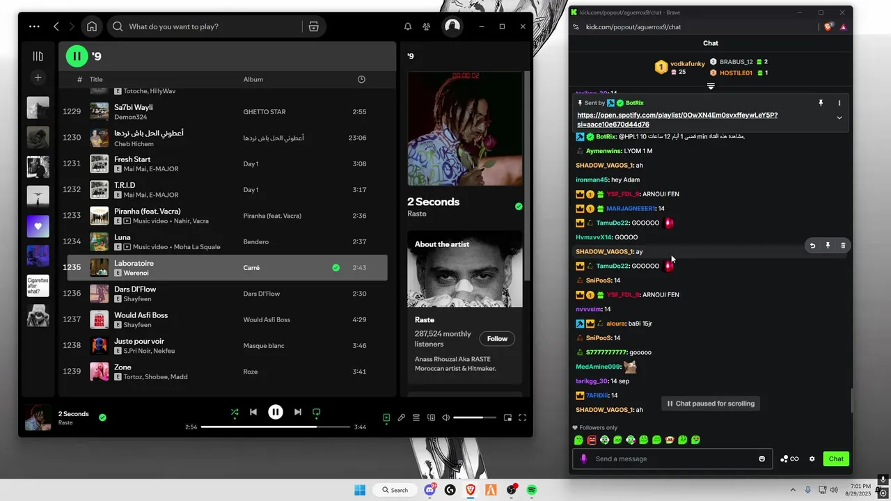This screenshot has height=501, width=891.
Task: Open About the artist photo card
Action: (x=465, y=269)
